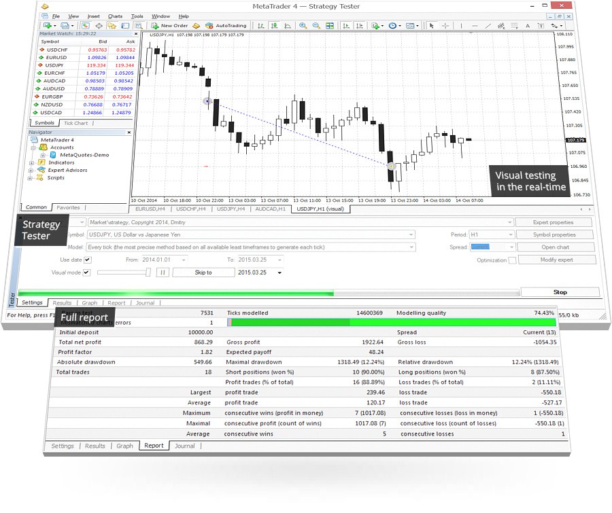Enable the Optimization checkbox

[x=513, y=260]
